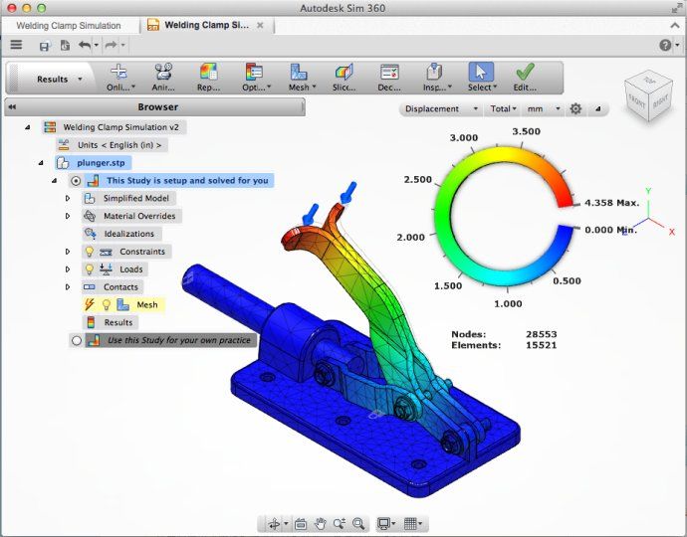The width and height of the screenshot is (687, 537).
Task: Click the Welding Clamp Simulation v2 icon
Action: (x=50, y=127)
